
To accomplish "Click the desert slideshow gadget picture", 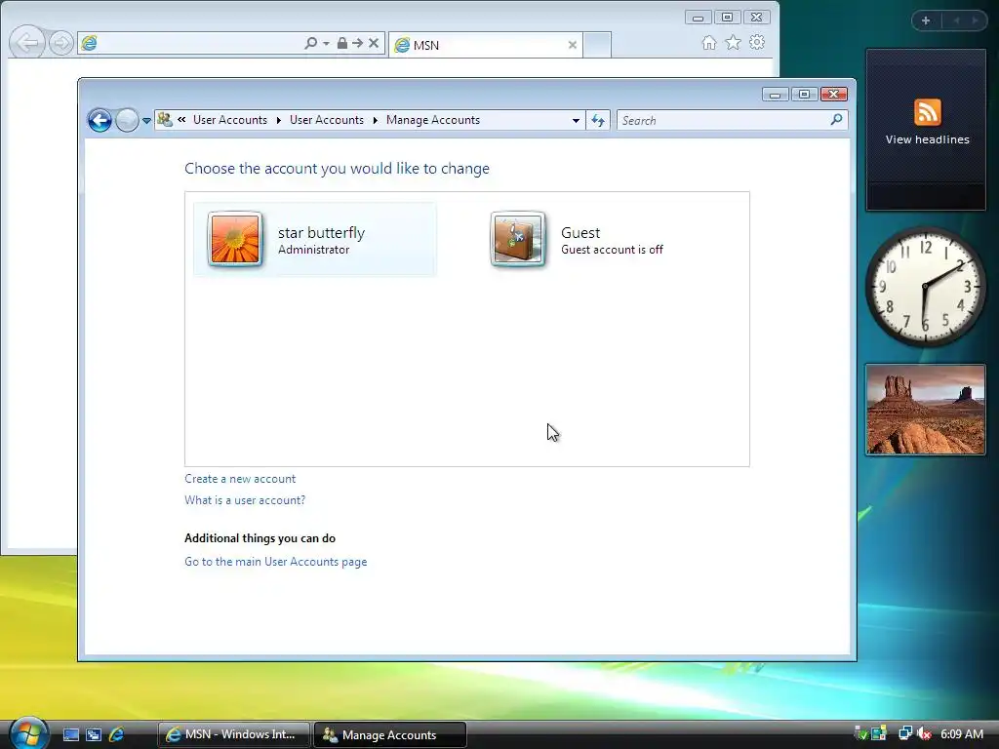I will point(925,410).
